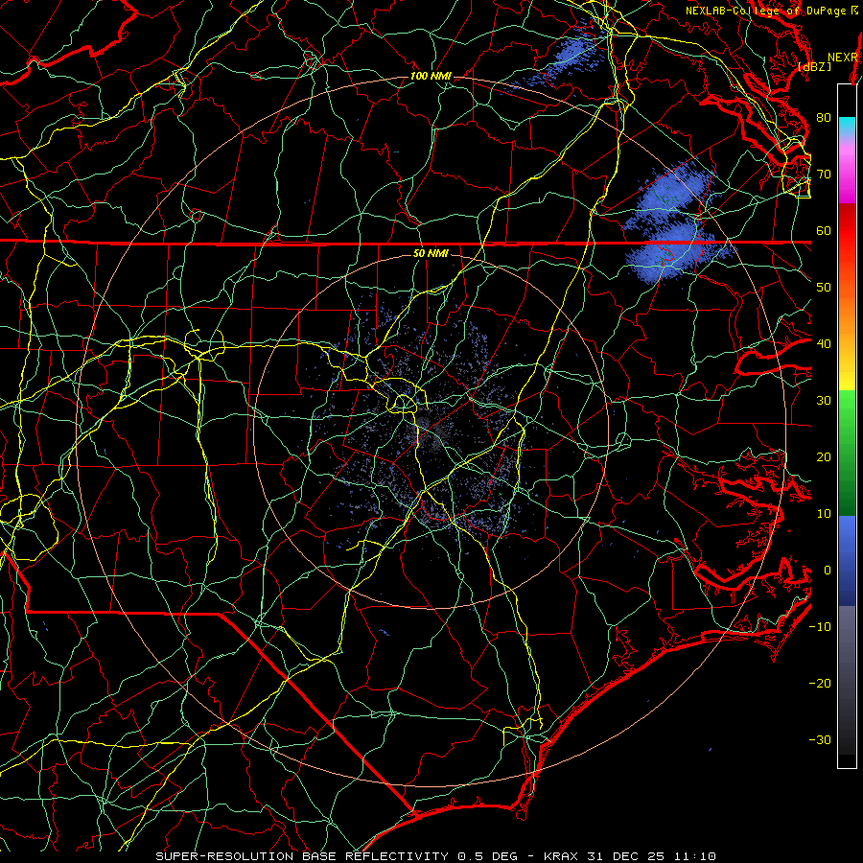Click SUPER-RESOLUTION BASE REFLECTIVITY caption title
Viewport: 863px width, 863px height.
point(302,856)
